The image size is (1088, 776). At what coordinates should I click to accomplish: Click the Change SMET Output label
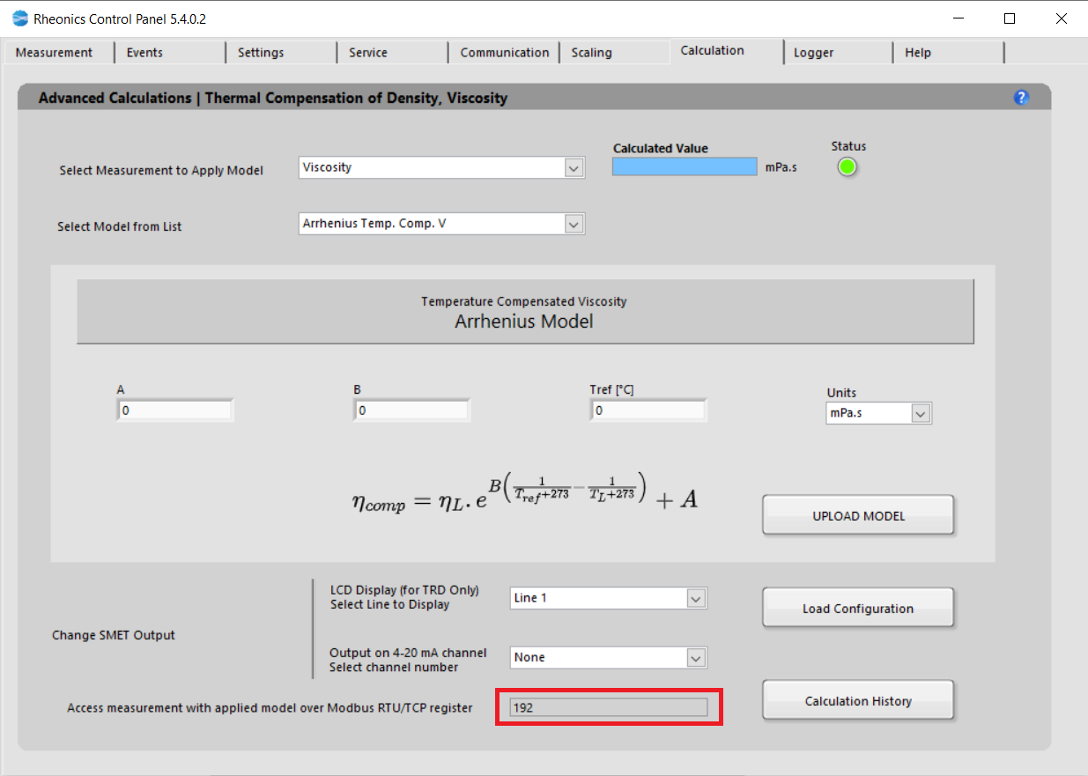[x=114, y=635]
